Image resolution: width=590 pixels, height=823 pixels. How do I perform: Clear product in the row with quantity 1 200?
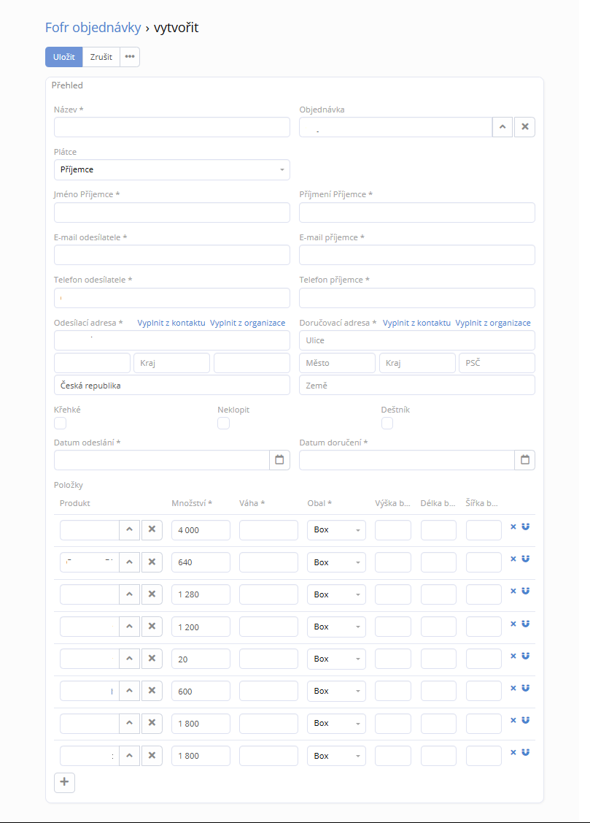click(x=152, y=627)
